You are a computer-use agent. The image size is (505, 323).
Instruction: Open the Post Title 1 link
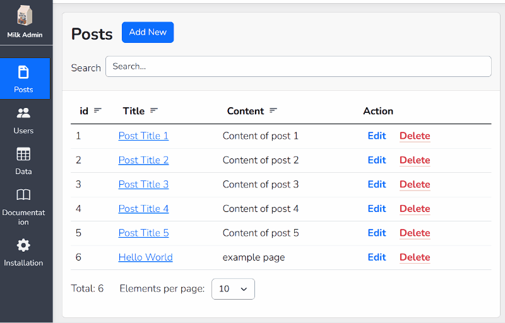(x=143, y=136)
